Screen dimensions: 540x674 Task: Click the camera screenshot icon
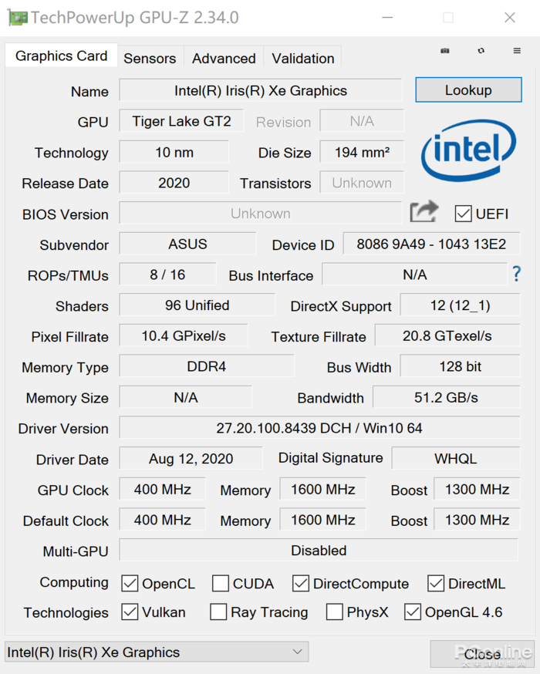(x=445, y=49)
